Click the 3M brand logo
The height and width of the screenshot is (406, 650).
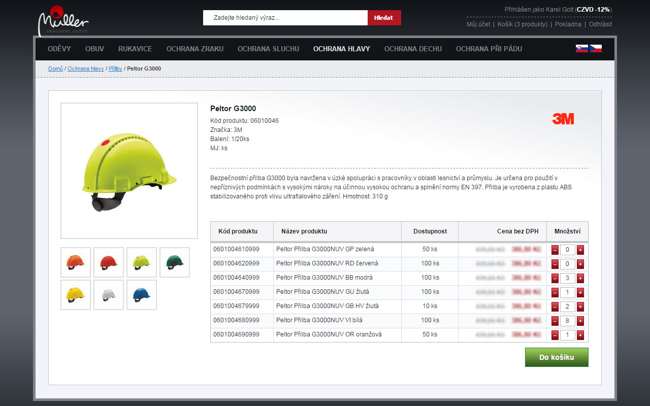click(563, 119)
